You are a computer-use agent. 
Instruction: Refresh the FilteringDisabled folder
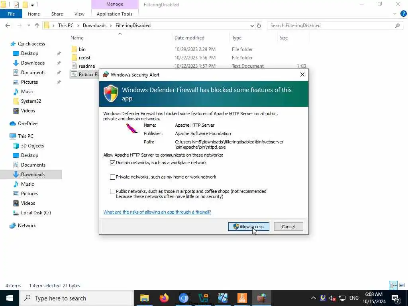(259, 25)
